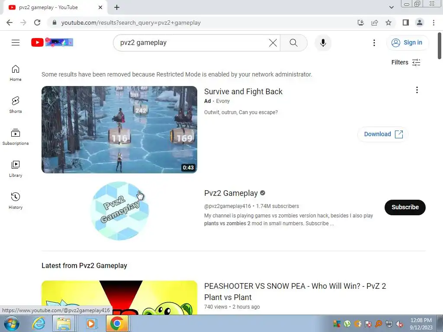Open a new browser tab
The image size is (443, 332).
117,7
